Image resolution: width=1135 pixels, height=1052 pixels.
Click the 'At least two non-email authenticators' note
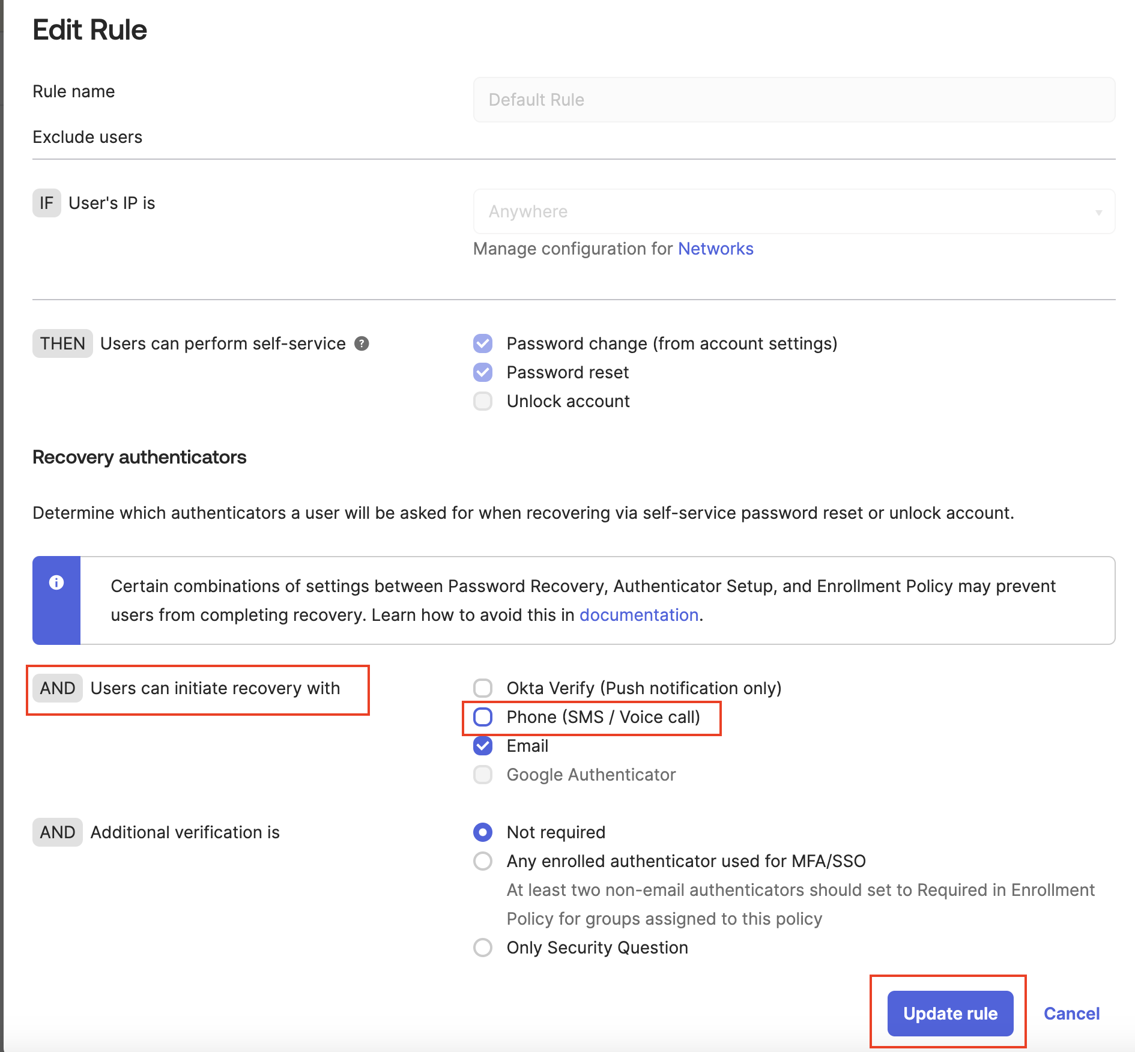801,904
